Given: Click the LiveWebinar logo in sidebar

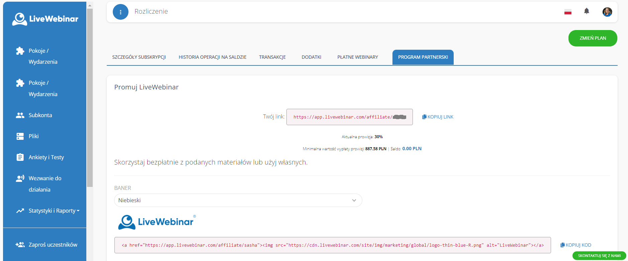Looking at the screenshot, I should [45, 19].
